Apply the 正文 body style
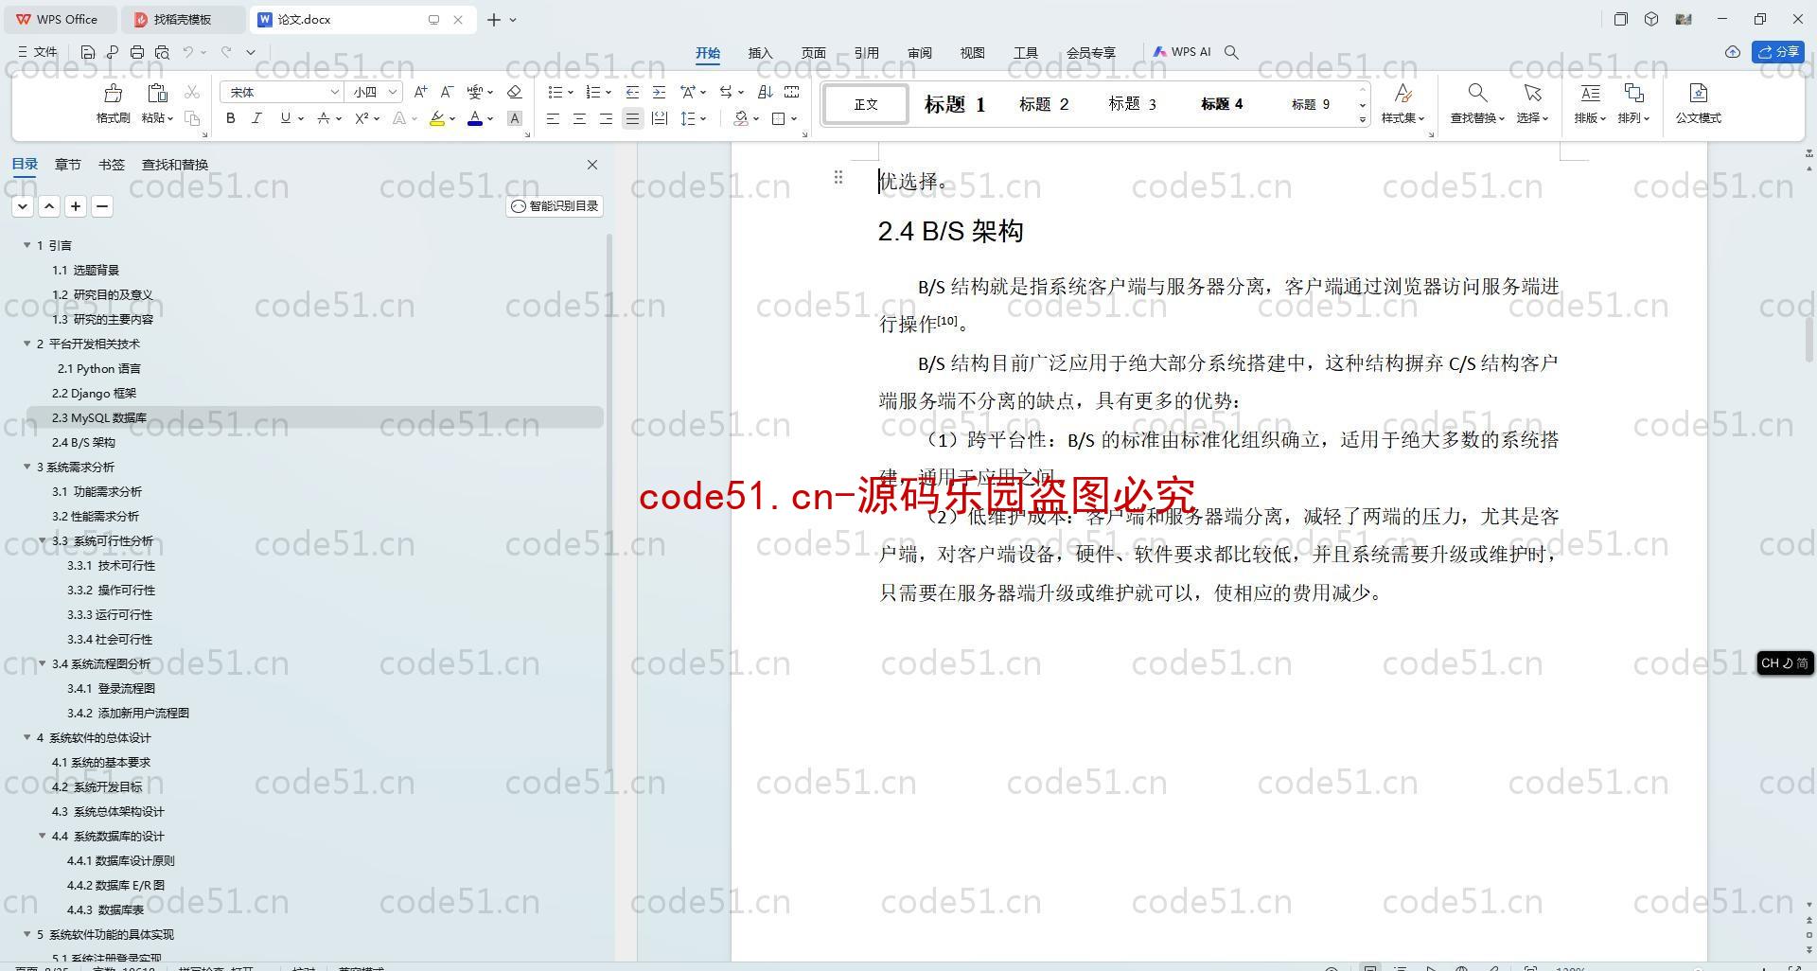Screen dimensions: 1817x971 pyautogui.click(x=866, y=104)
